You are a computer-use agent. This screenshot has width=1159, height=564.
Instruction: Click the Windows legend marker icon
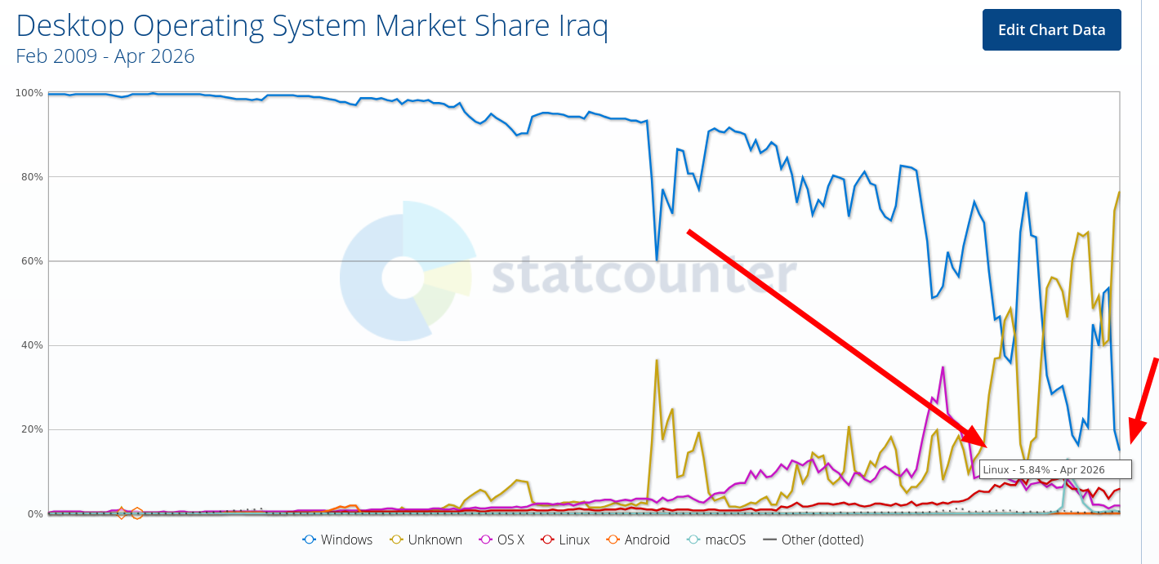[x=308, y=540]
